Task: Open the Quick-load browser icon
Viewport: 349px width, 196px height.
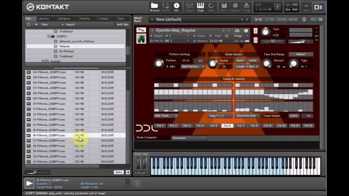Action: coord(211,7)
